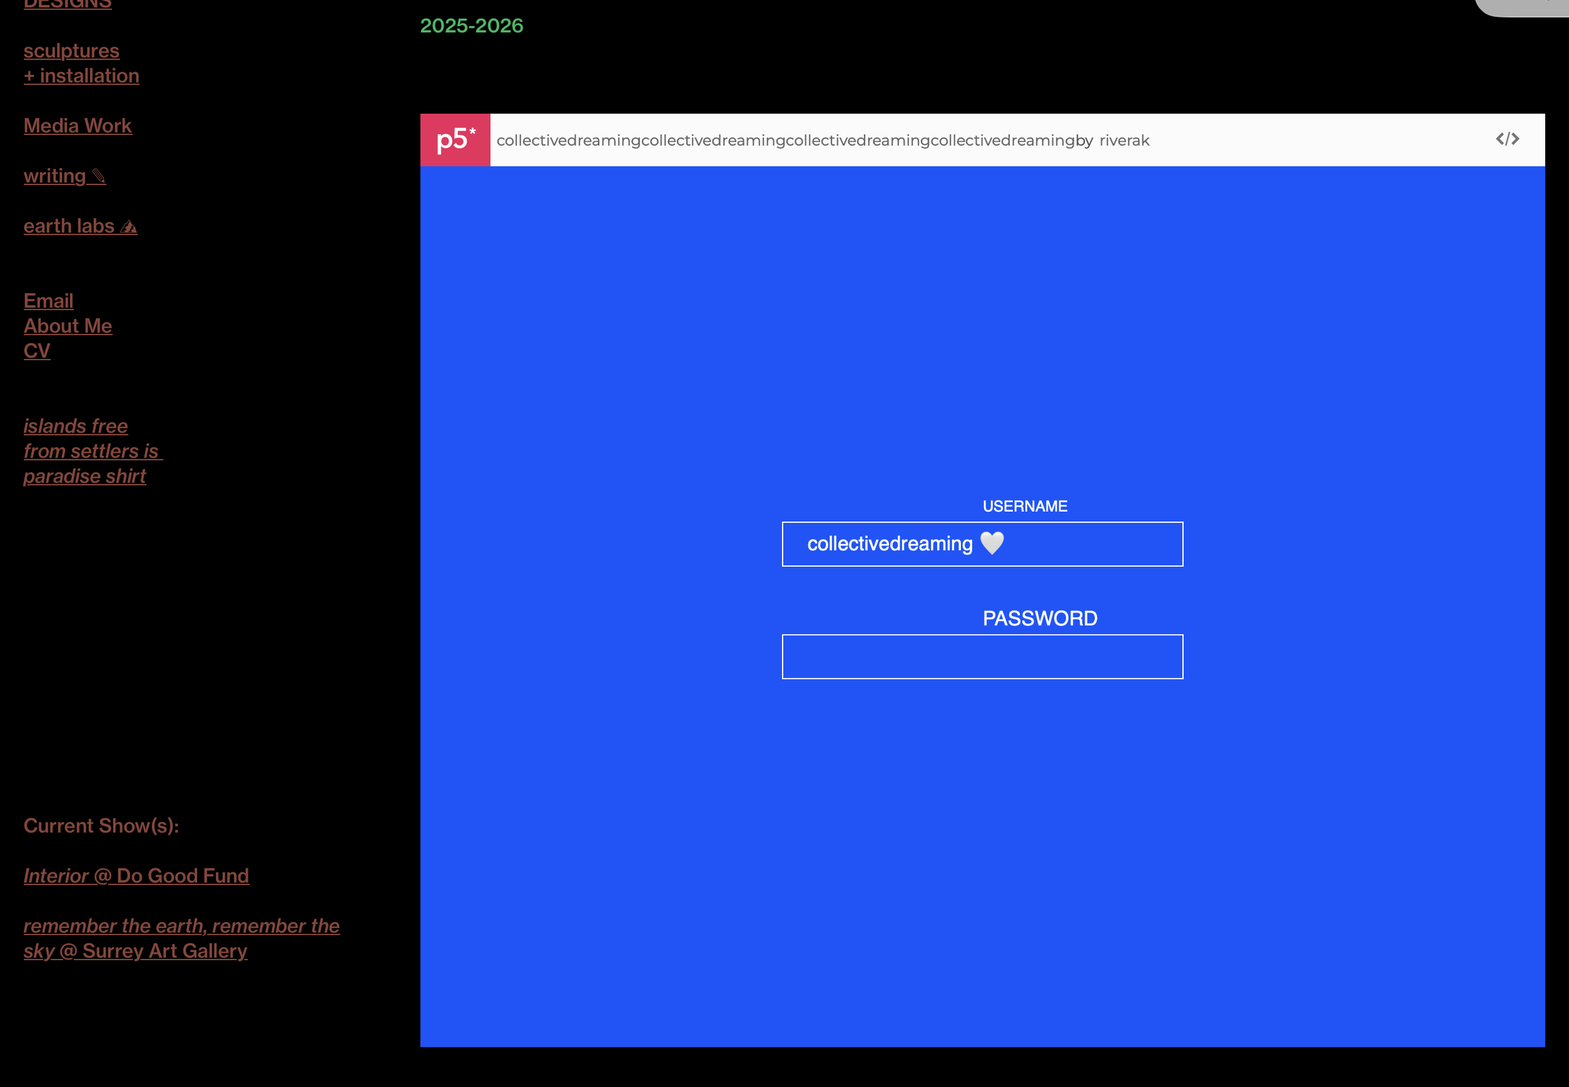Open the writing page with pencil icon
Screen dimensions: 1569x1087
[x=64, y=176]
